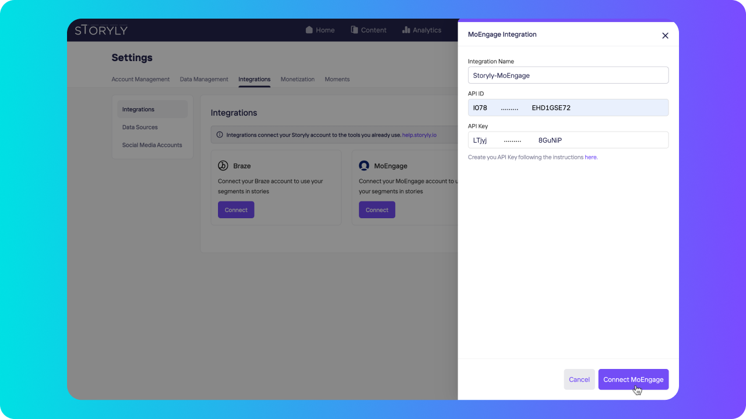The width and height of the screenshot is (746, 419).
Task: Select the Integrations settings tab
Action: [254, 79]
